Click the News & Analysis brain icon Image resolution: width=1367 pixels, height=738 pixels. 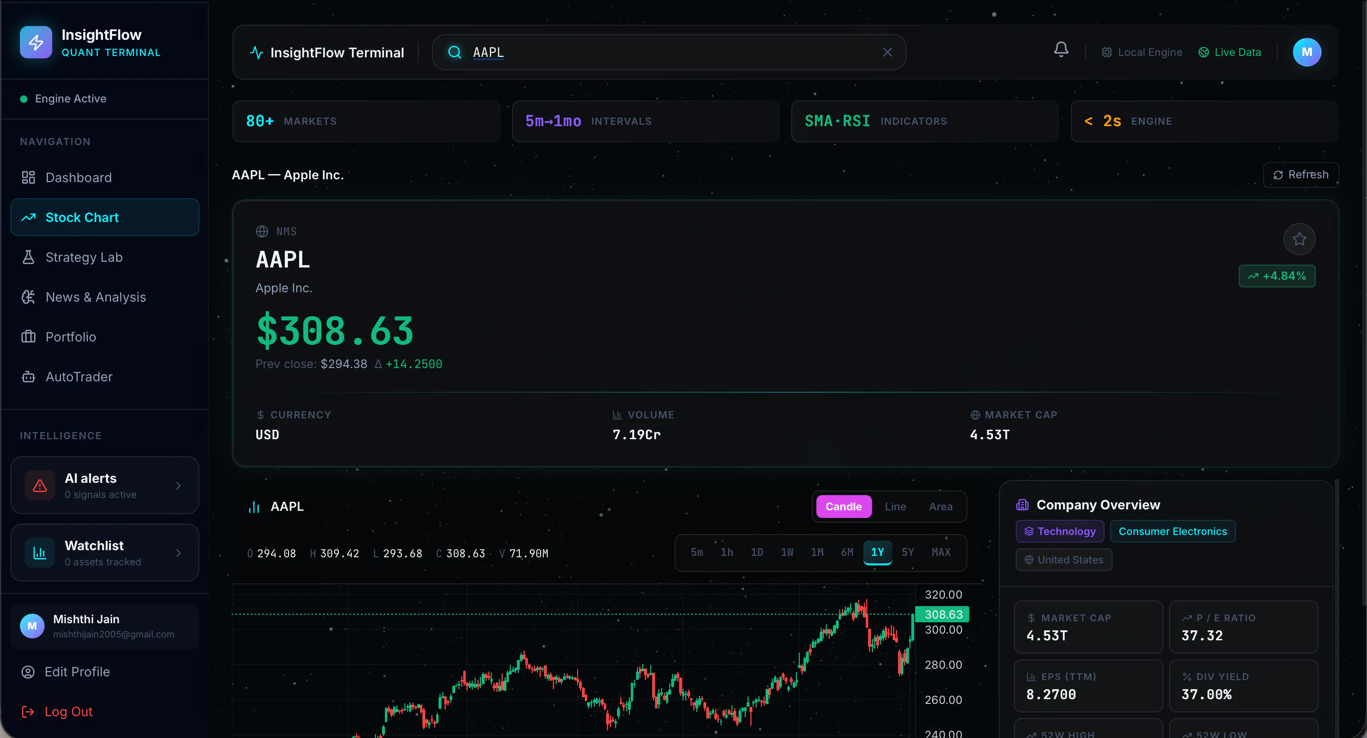(28, 297)
